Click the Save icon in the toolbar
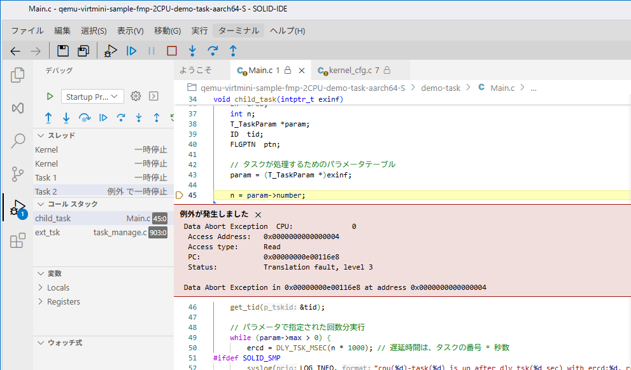 click(63, 51)
